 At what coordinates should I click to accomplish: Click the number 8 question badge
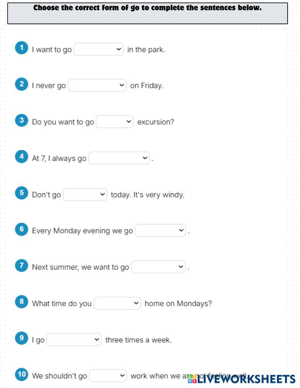[x=22, y=302]
